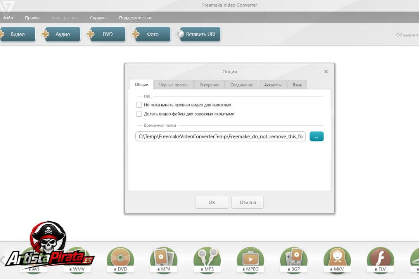
Task: Switch to the Аккаунты tab
Action: 273,85
